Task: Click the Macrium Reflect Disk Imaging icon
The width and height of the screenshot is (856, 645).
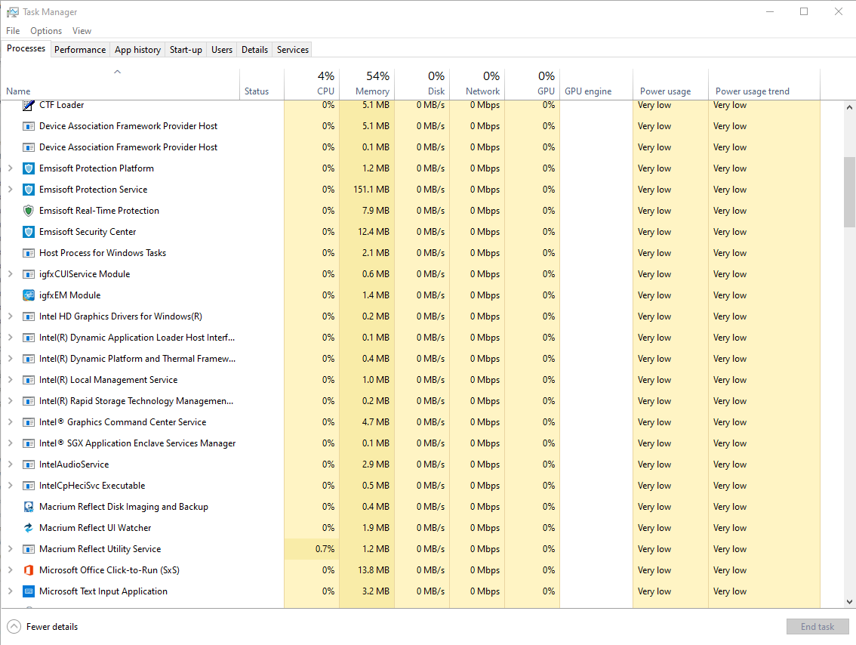Action: click(29, 507)
